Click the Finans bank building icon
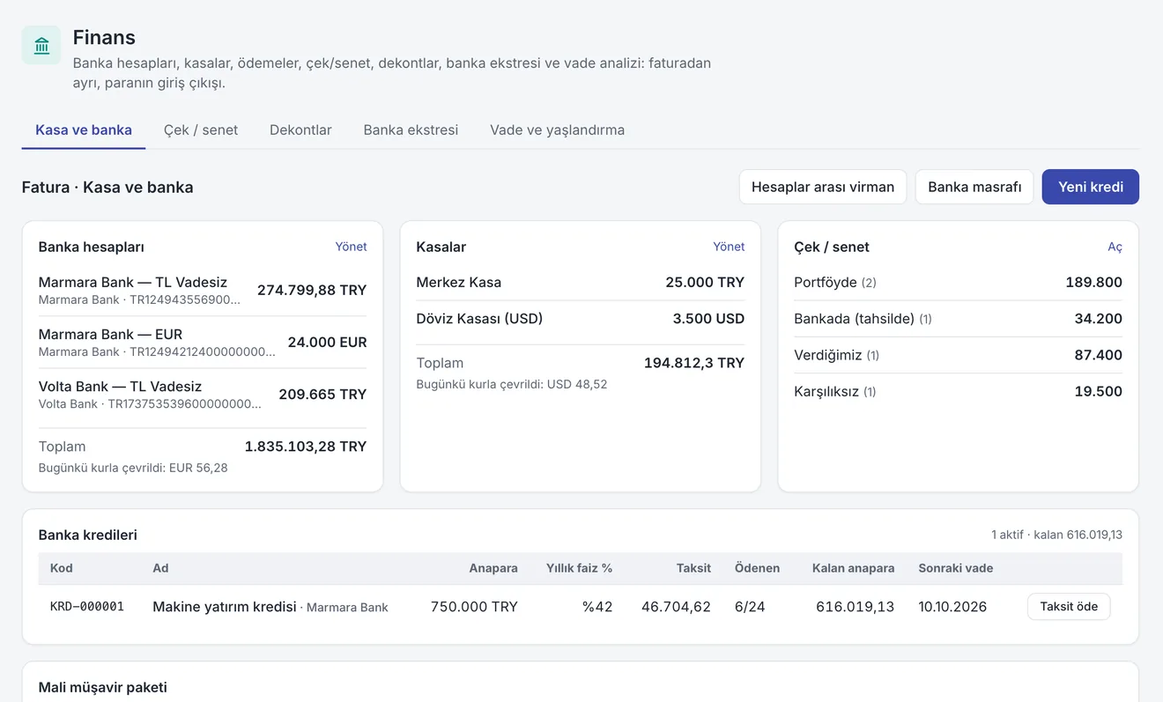The width and height of the screenshot is (1163, 702). click(41, 45)
